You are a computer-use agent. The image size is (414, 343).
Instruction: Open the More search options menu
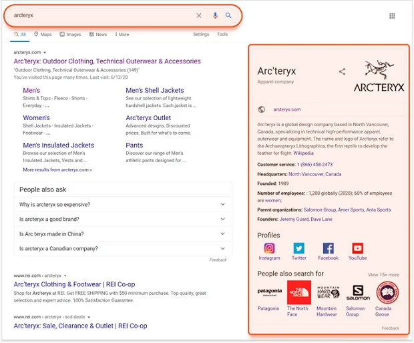click(x=122, y=34)
